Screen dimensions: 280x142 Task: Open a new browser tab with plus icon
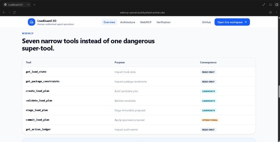[34, 5]
